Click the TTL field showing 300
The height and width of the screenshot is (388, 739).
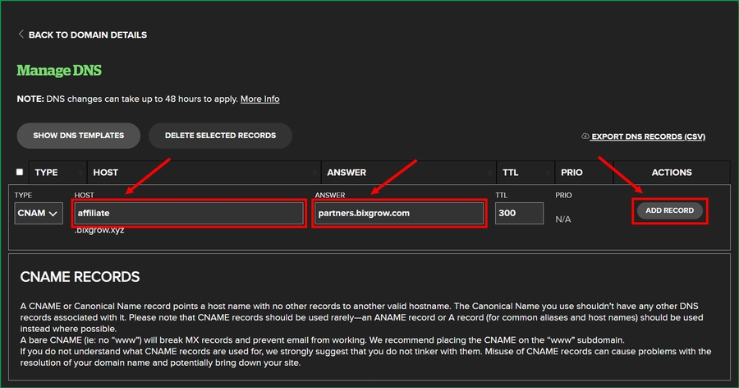[x=518, y=214]
